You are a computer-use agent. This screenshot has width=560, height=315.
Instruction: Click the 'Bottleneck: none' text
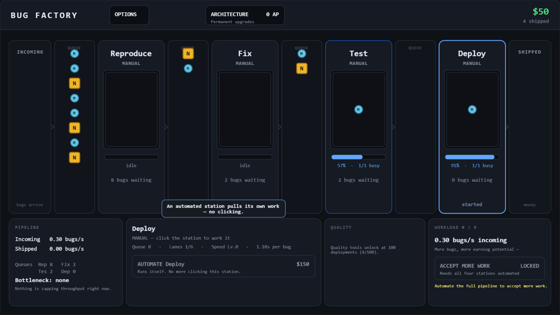42,280
